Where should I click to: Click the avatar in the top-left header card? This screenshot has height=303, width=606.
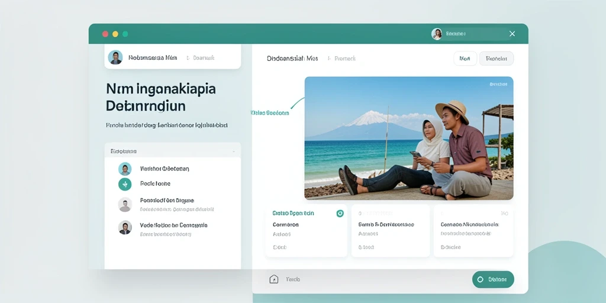pos(115,57)
